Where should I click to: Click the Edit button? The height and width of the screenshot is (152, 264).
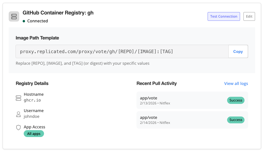249,16
